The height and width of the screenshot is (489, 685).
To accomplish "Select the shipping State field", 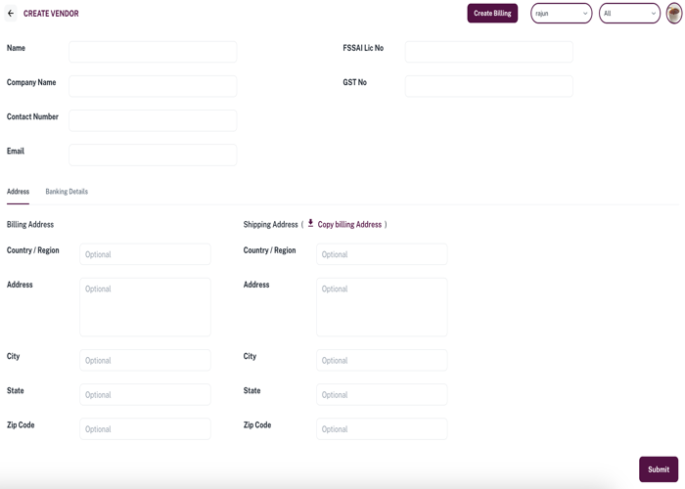I will [x=382, y=395].
